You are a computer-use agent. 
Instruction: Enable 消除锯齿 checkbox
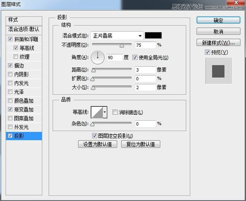(x=115, y=112)
